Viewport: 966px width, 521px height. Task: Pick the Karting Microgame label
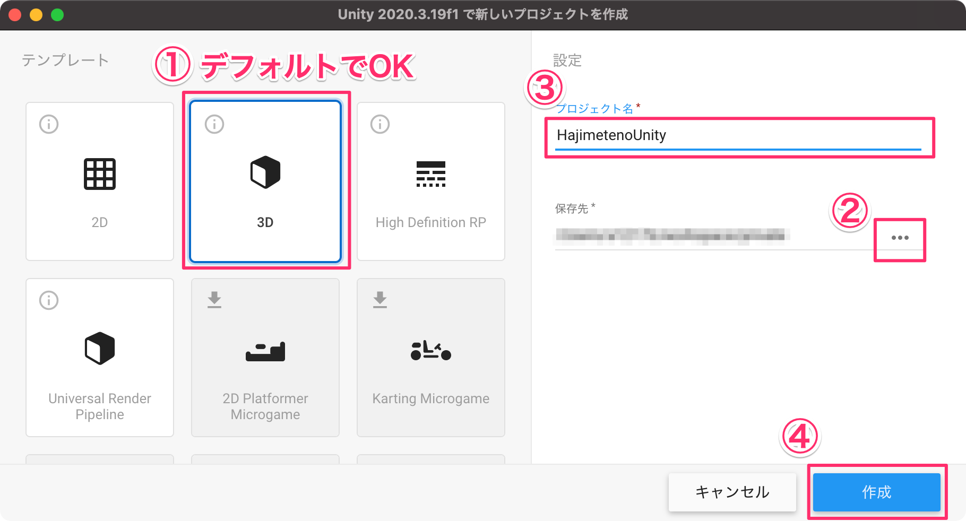click(431, 398)
